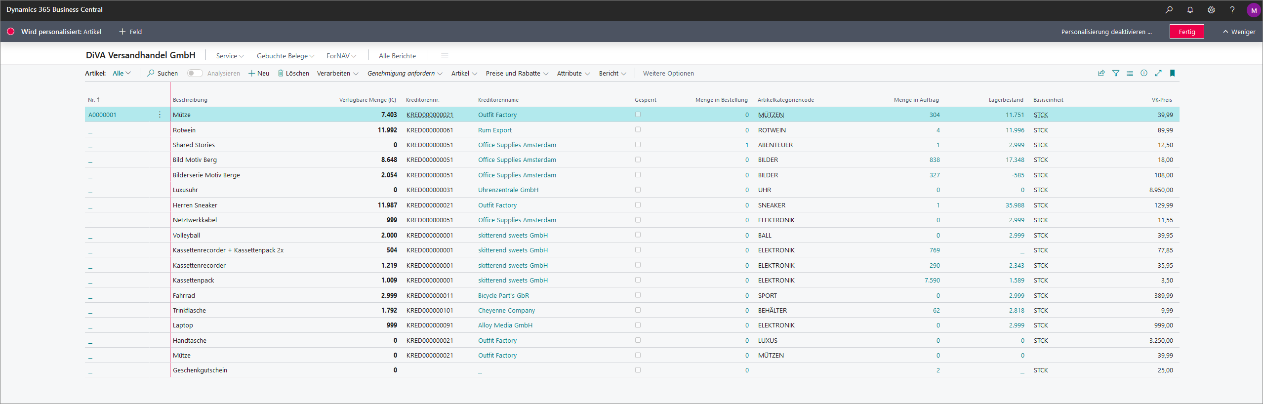The height and width of the screenshot is (404, 1263).
Task: Expand Genehmigung anfordern menu
Action: pos(405,73)
